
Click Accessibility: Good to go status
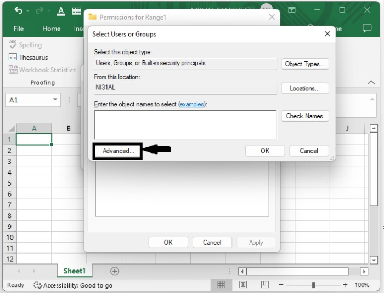[73, 285]
